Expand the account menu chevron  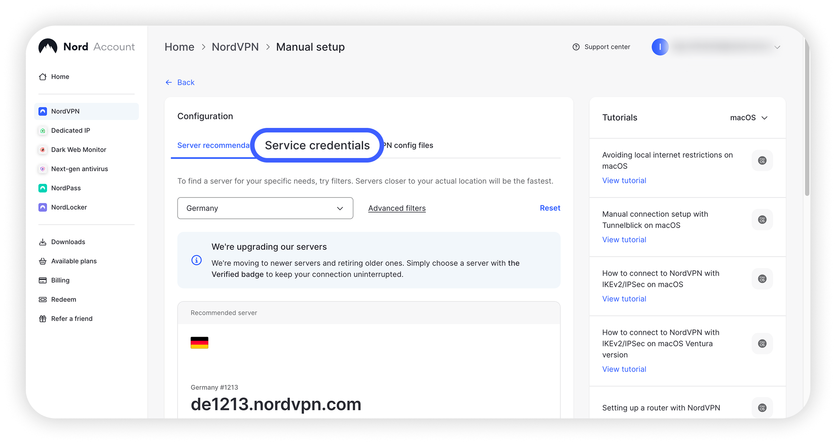777,47
